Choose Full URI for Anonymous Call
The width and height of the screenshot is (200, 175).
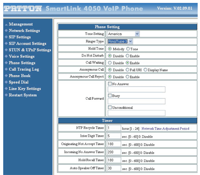128,70
